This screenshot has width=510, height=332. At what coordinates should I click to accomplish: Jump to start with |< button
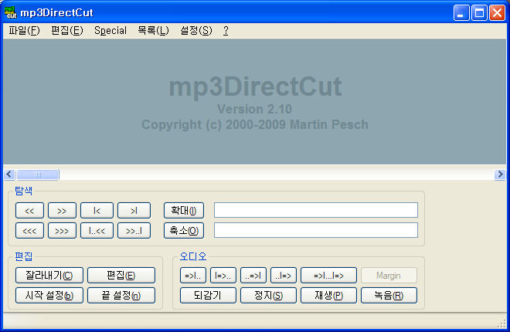[97, 211]
